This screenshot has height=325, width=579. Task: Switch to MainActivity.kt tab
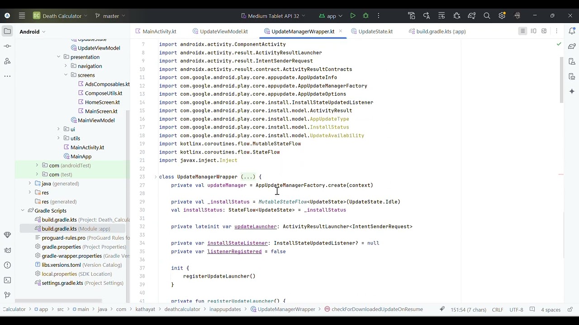coord(156,32)
